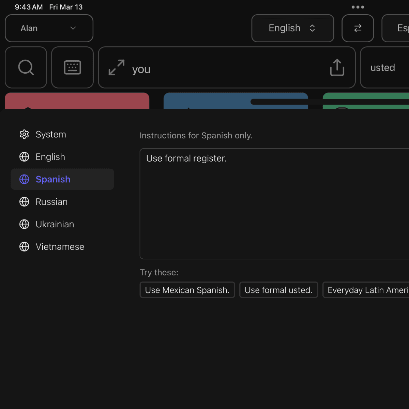Screen dimensions: 409x409
Task: Click the gear icon beside System
Action: coord(24,134)
